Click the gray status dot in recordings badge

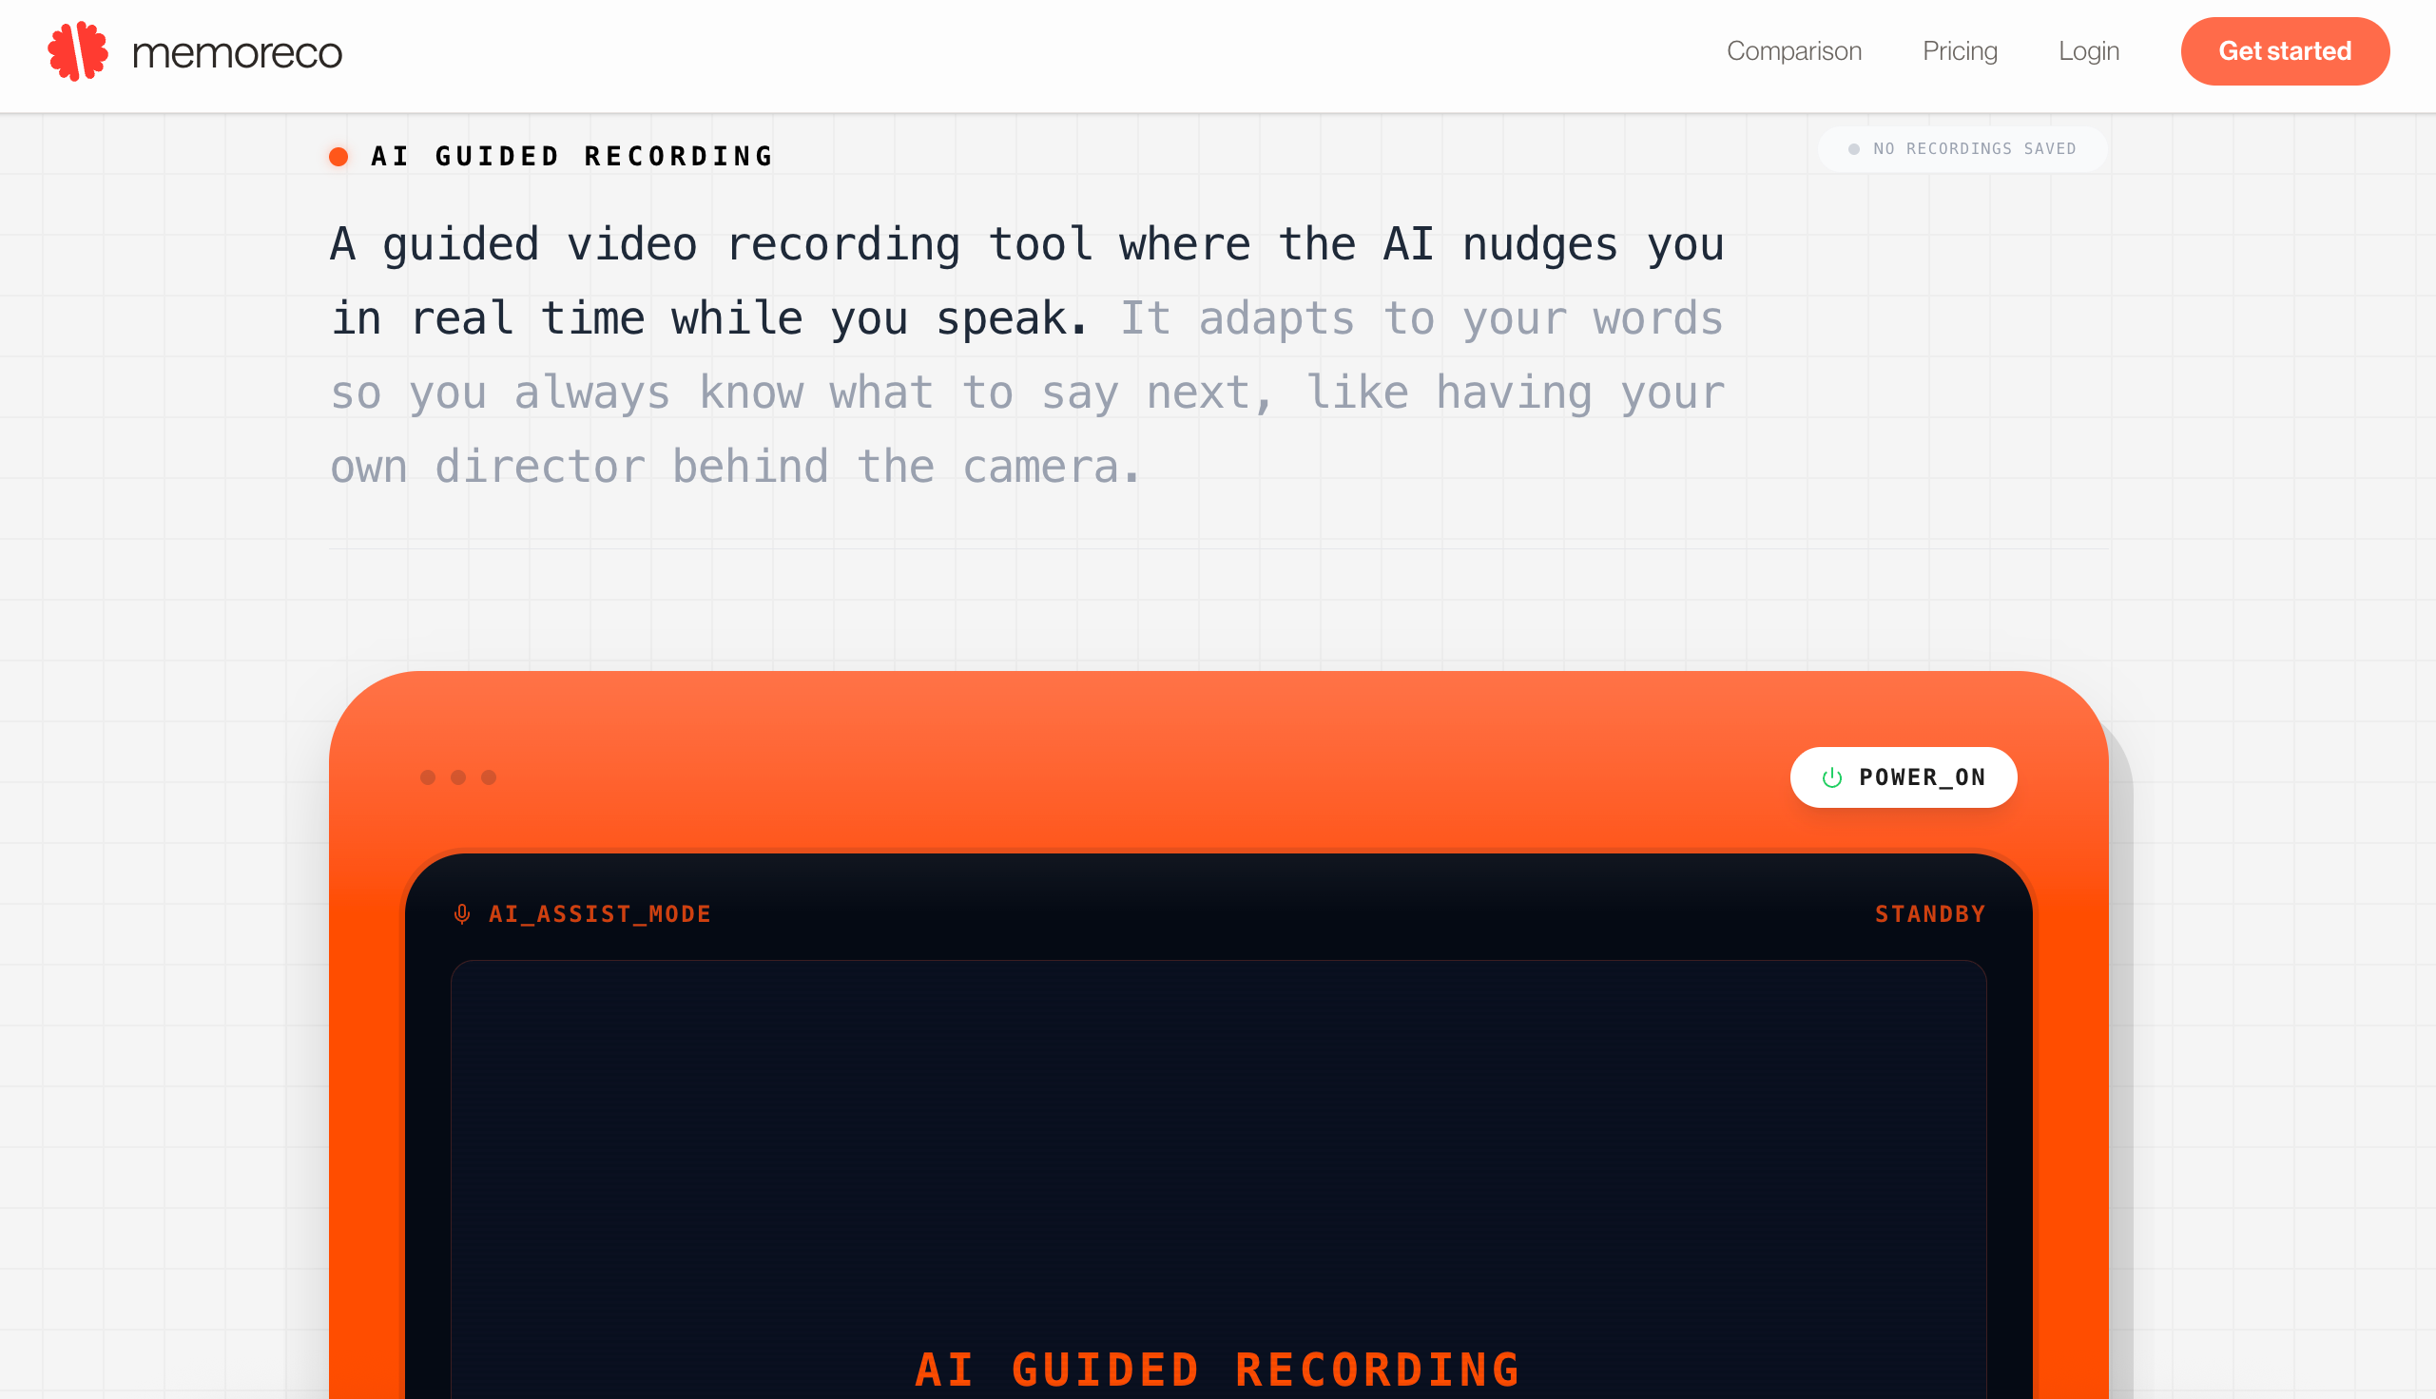pos(1854,149)
